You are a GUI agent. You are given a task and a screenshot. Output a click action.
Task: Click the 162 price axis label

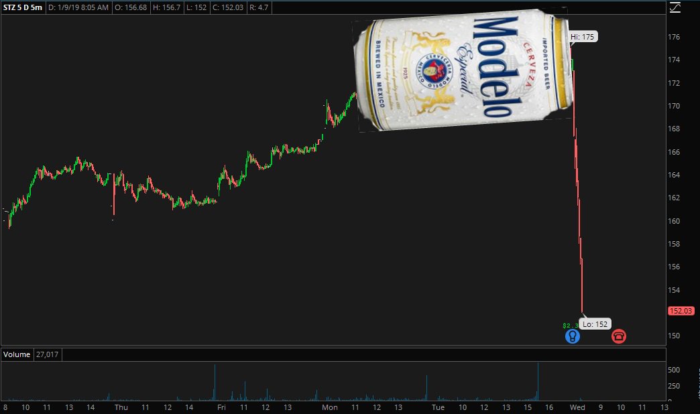coord(674,198)
